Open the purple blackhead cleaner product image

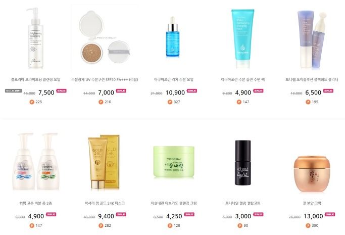point(312,40)
